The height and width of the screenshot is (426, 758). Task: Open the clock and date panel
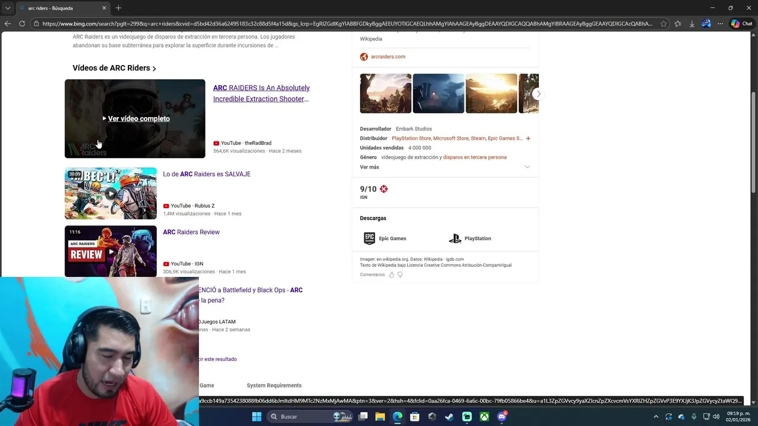[x=738, y=417]
